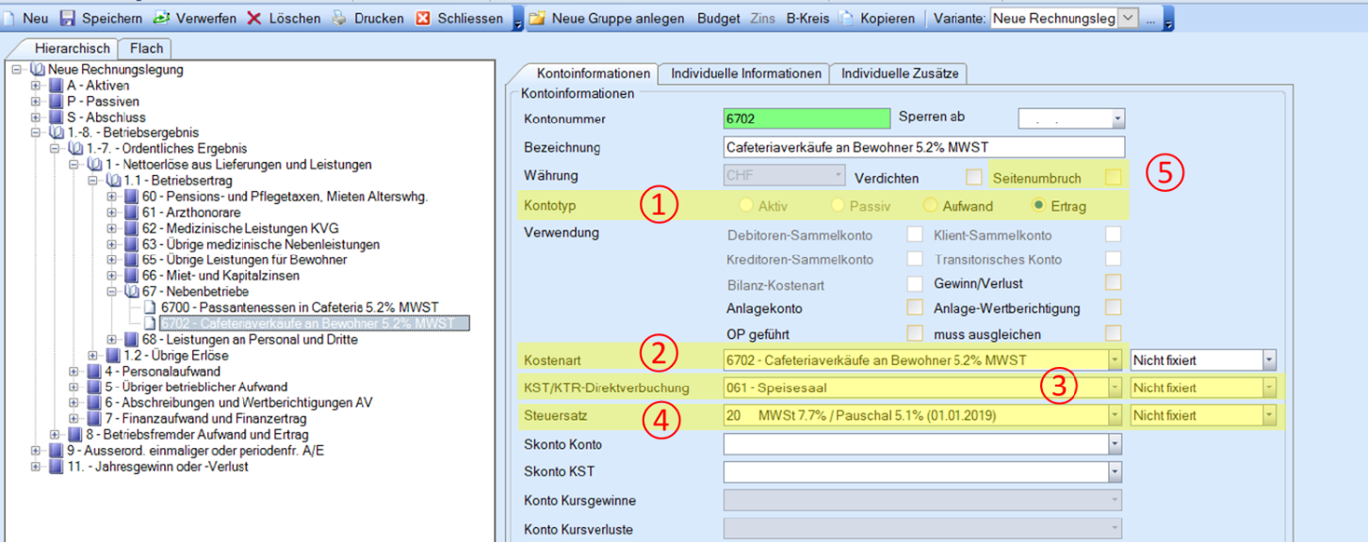
Task: Click the Budget toolbar button
Action: 718,19
